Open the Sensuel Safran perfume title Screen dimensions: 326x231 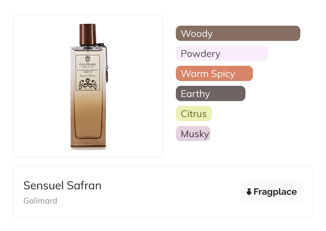(x=62, y=185)
